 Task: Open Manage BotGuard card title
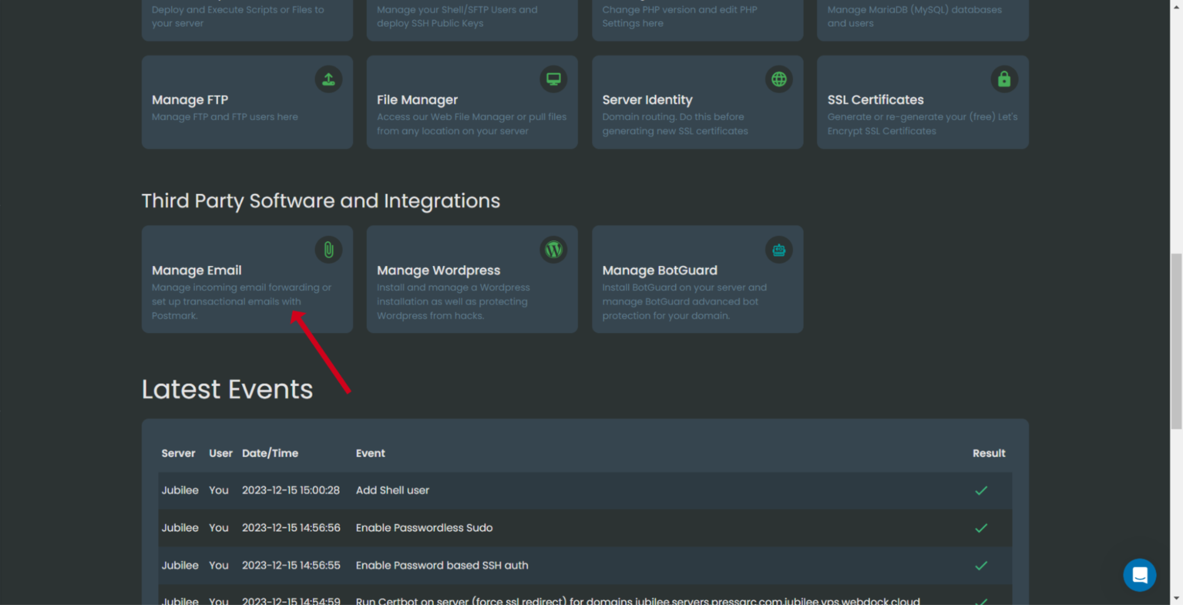(x=659, y=270)
